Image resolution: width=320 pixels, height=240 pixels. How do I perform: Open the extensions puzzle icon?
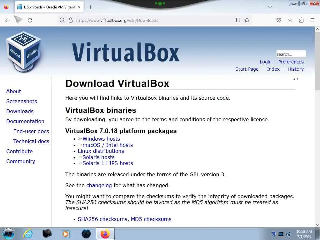click(301, 20)
